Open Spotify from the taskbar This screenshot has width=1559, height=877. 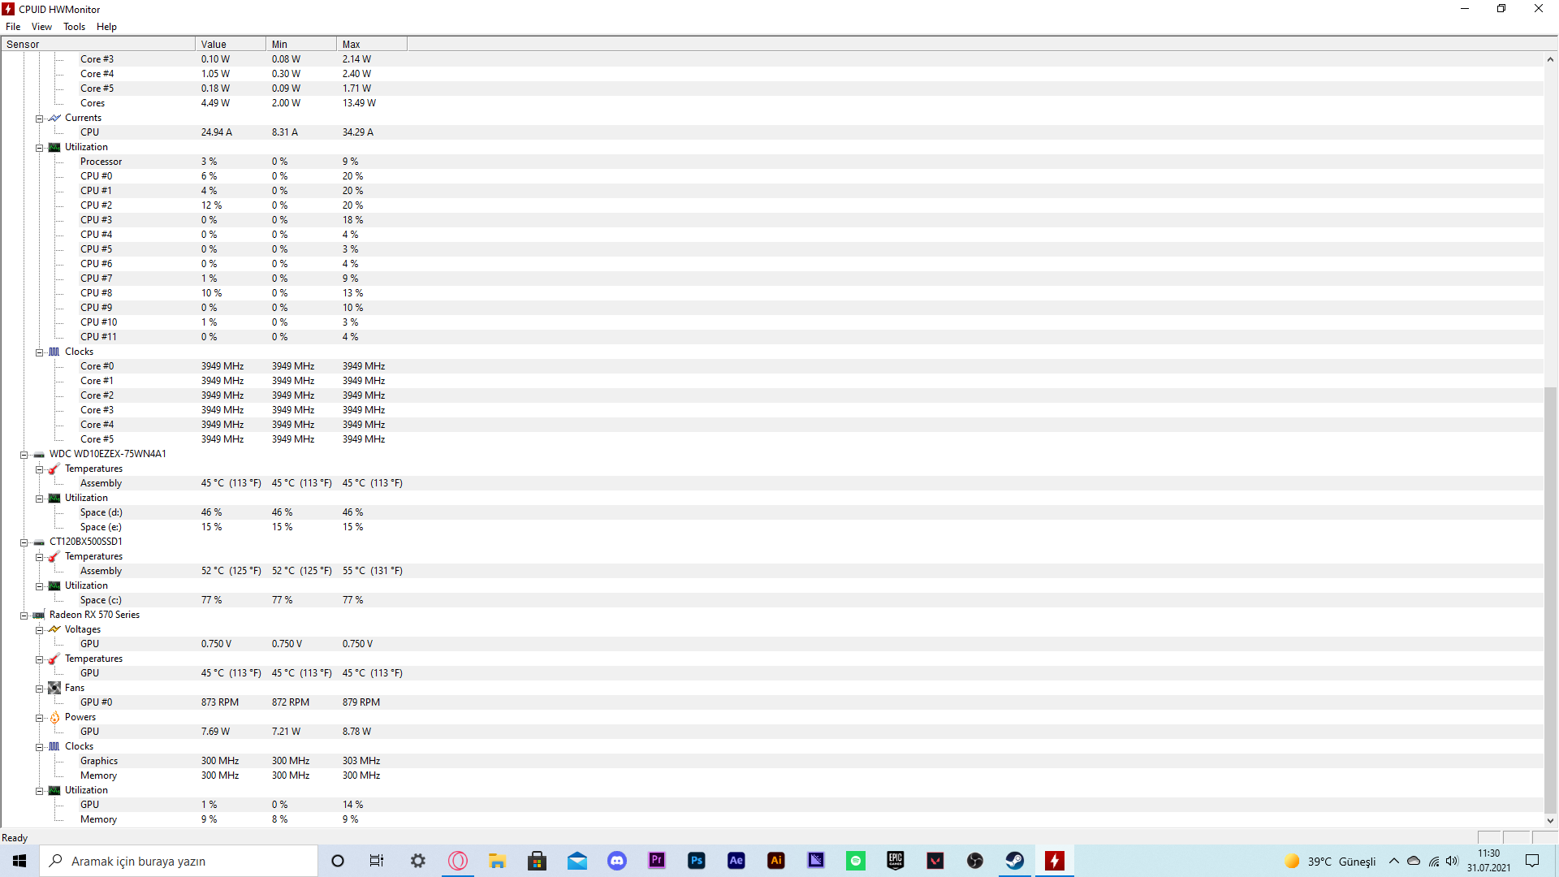(x=856, y=861)
